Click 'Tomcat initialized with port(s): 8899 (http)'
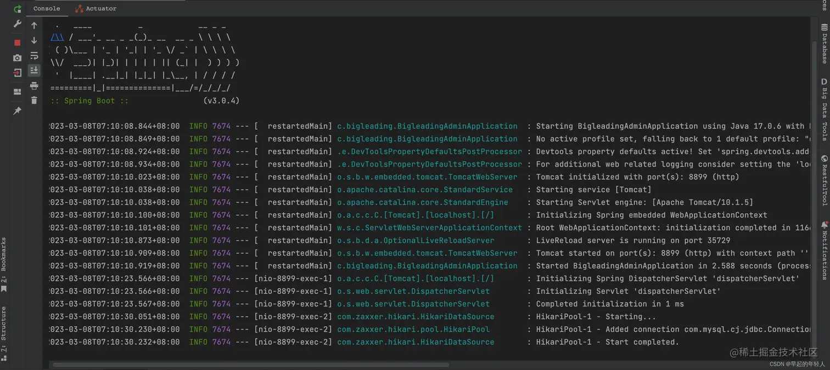The width and height of the screenshot is (830, 370). pyautogui.click(x=637, y=177)
